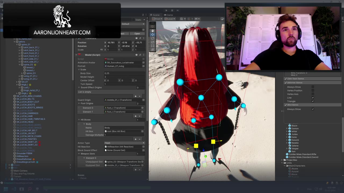Open Transform component presets icon
344x193 pixels.
point(140,38)
